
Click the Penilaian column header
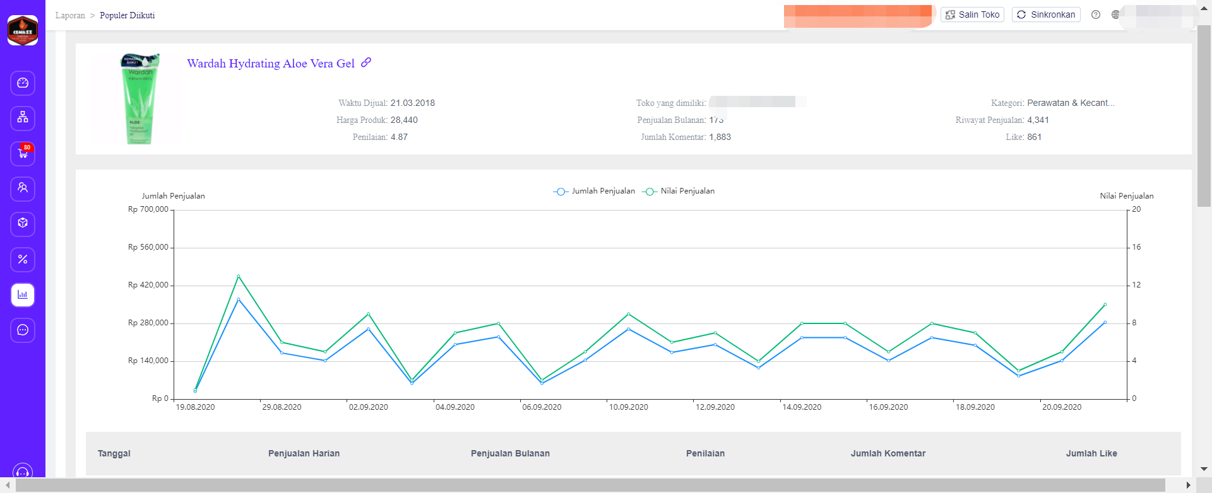point(705,453)
